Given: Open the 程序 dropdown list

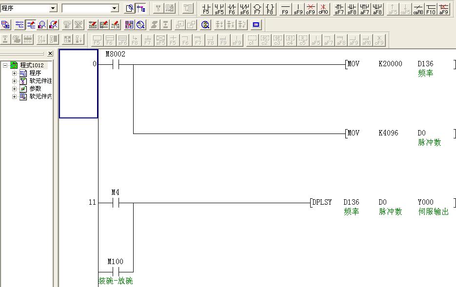Looking at the screenshot, I should (53, 8).
